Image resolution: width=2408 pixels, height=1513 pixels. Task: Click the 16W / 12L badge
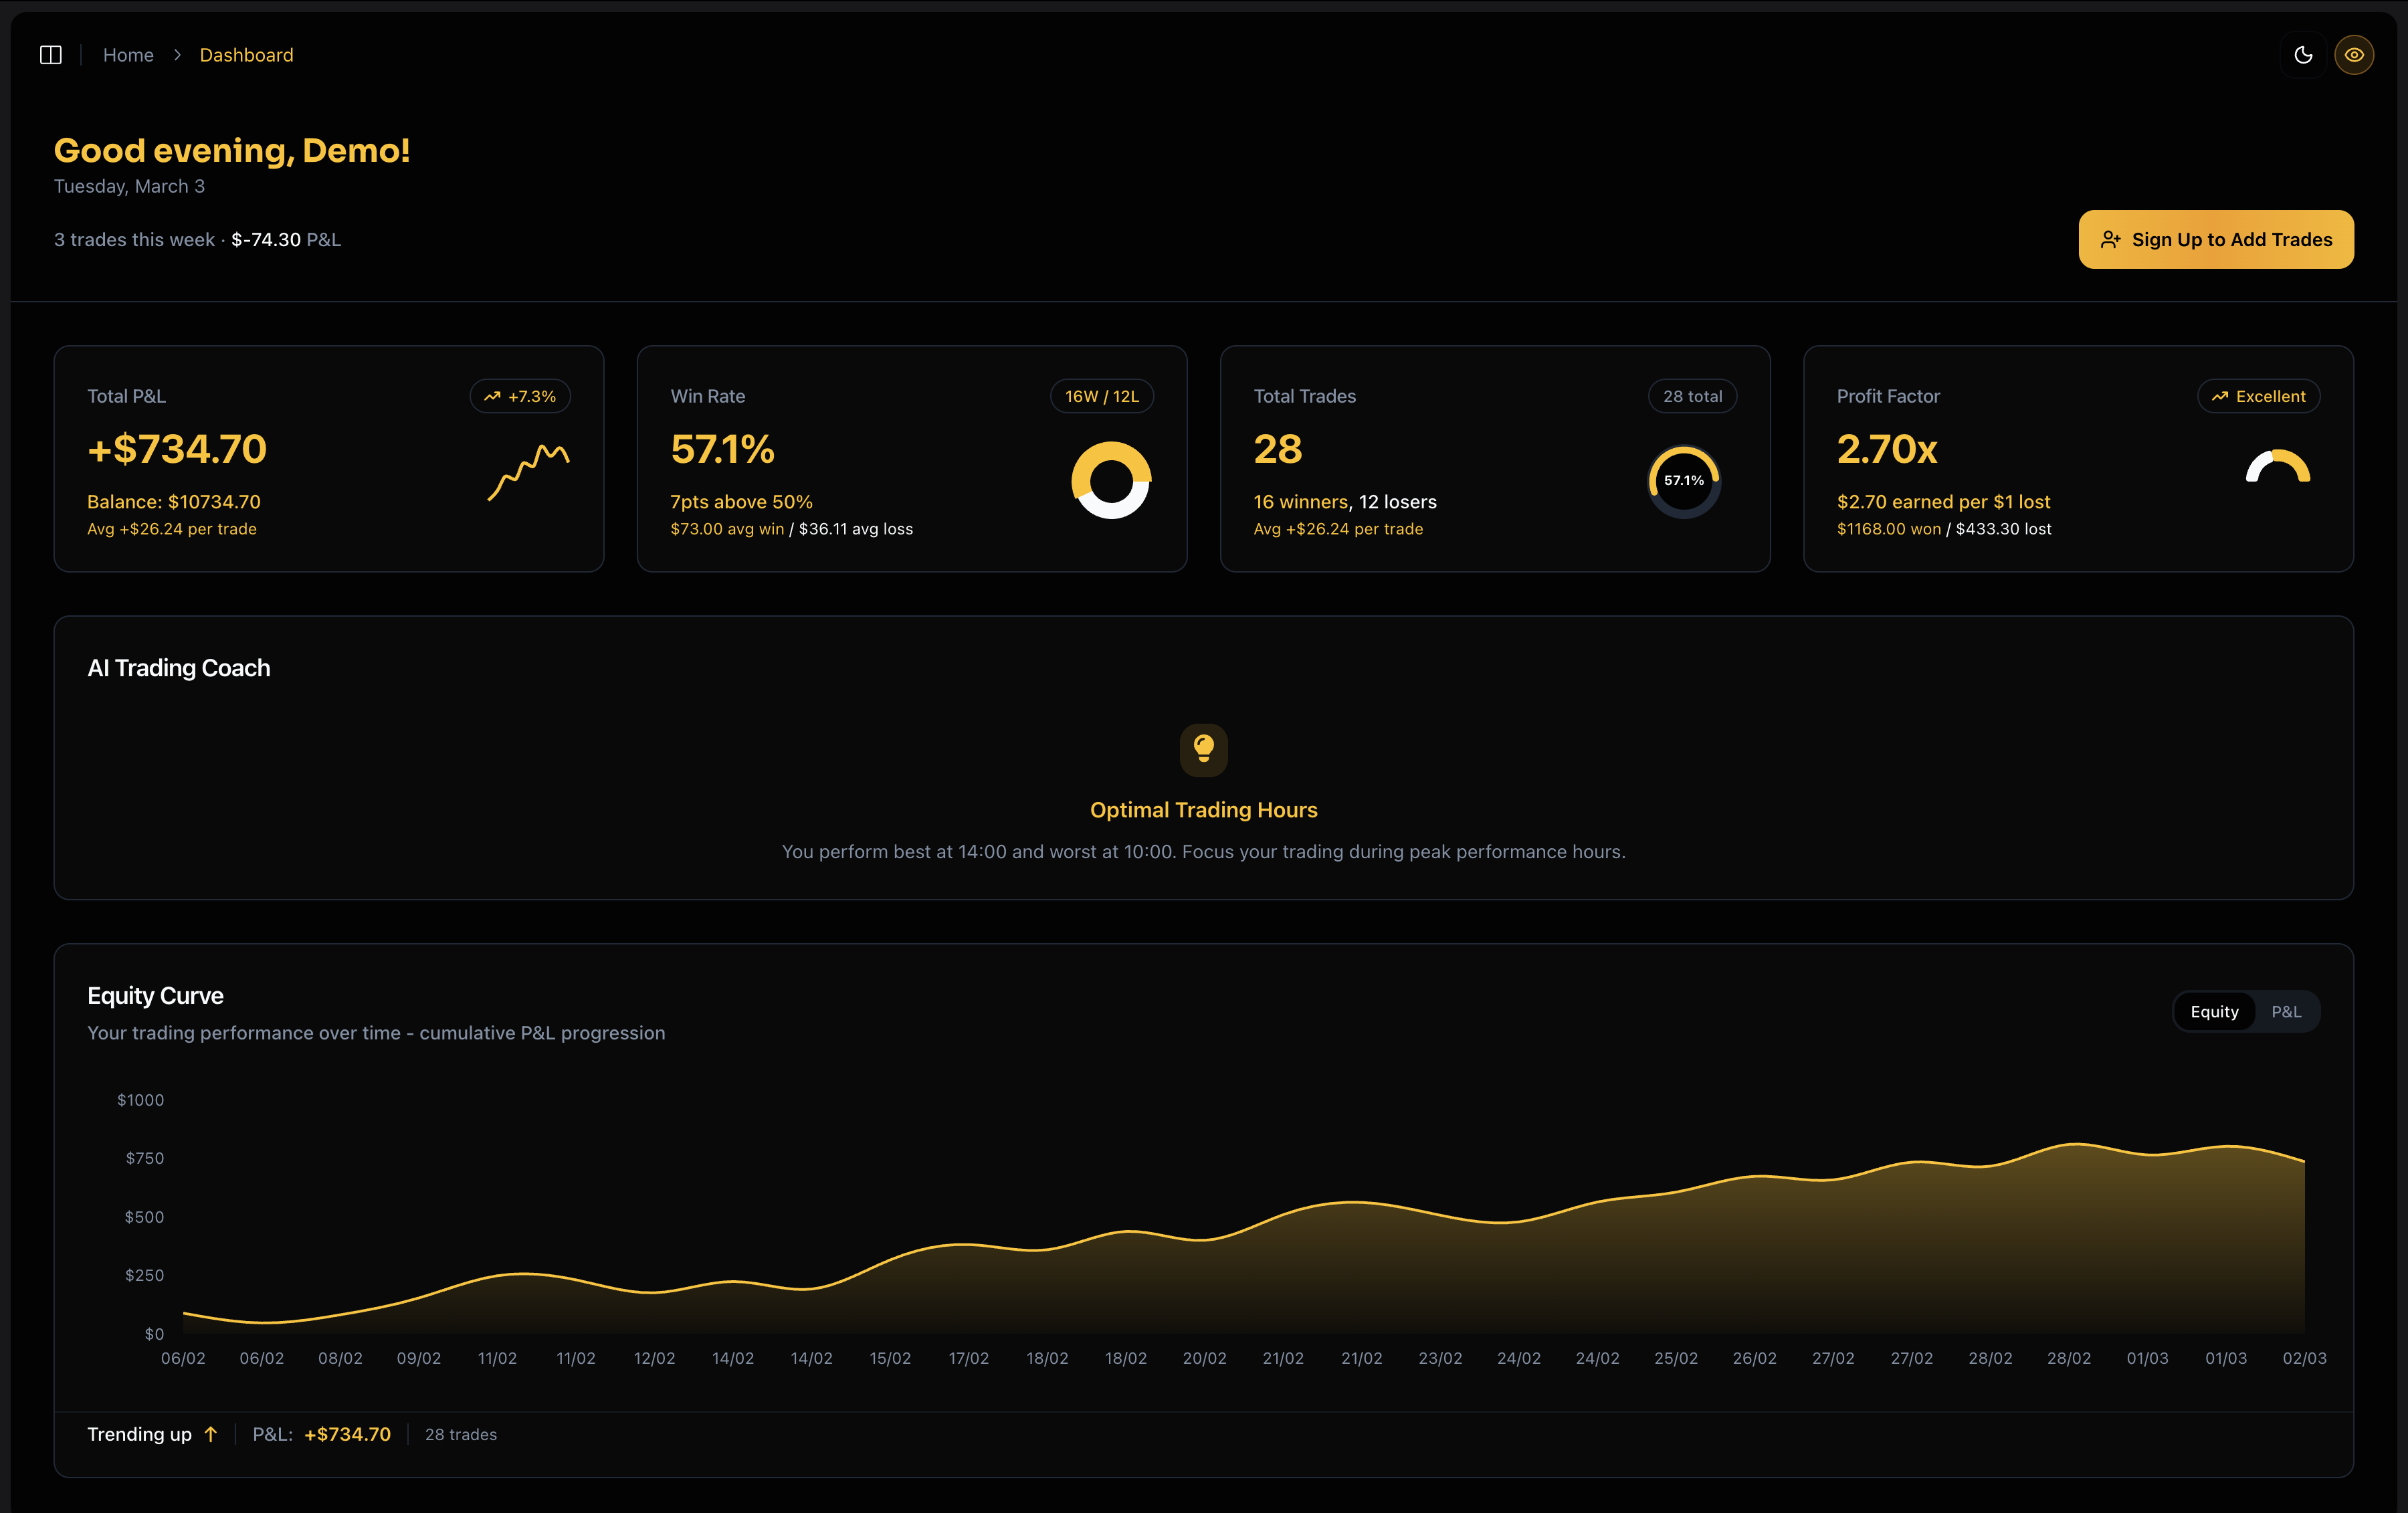coord(1101,396)
